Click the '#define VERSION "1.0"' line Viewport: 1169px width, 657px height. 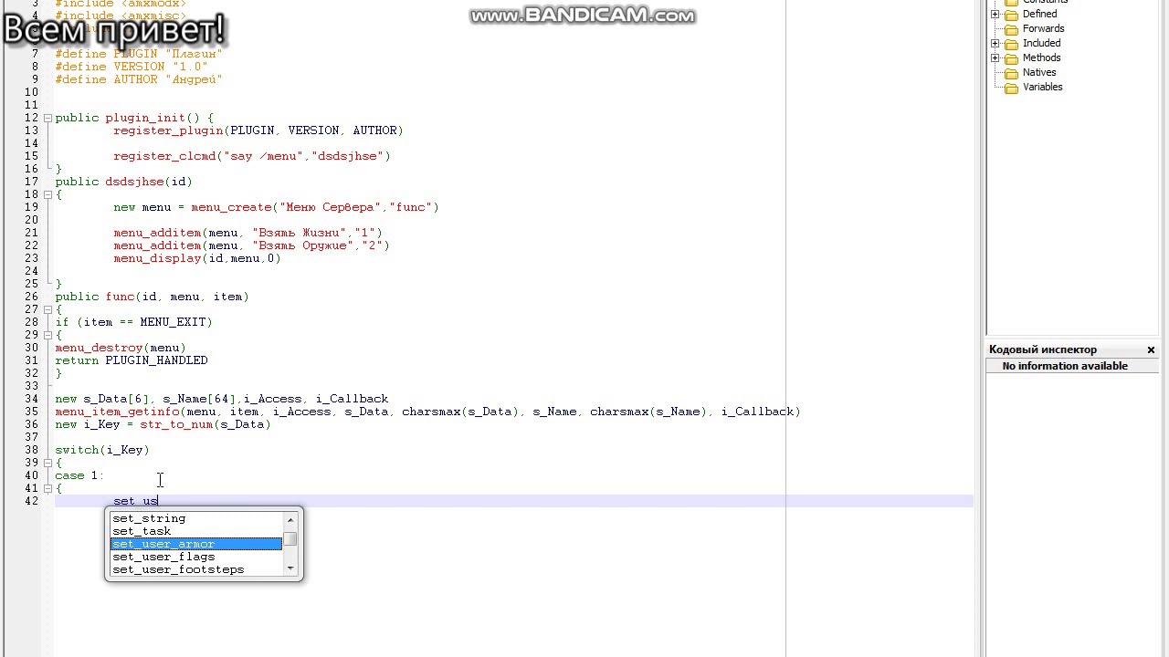click(x=132, y=67)
